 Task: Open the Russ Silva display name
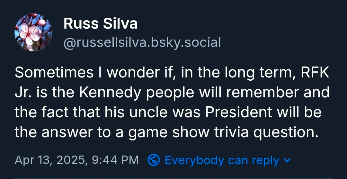pos(101,24)
